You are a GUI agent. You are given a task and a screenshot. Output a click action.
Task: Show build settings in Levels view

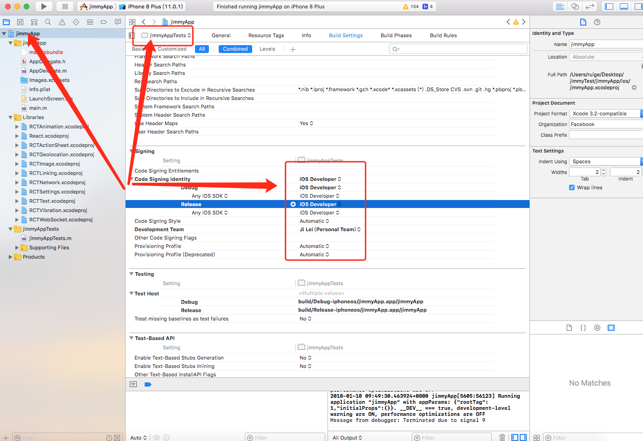(267, 48)
